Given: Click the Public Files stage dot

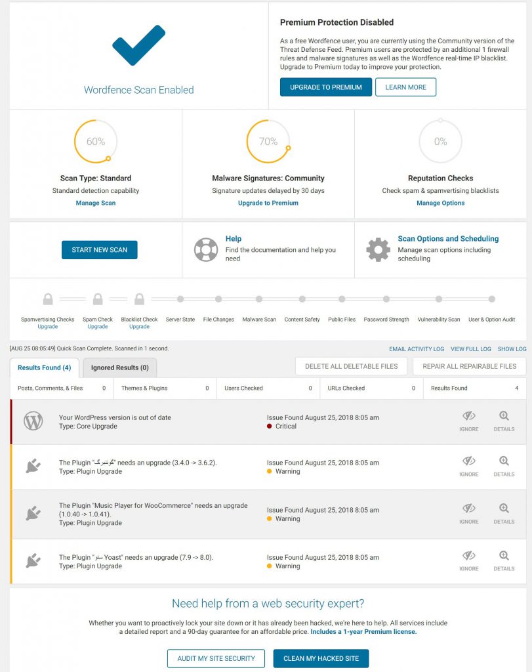Looking at the screenshot, I should pos(342,299).
